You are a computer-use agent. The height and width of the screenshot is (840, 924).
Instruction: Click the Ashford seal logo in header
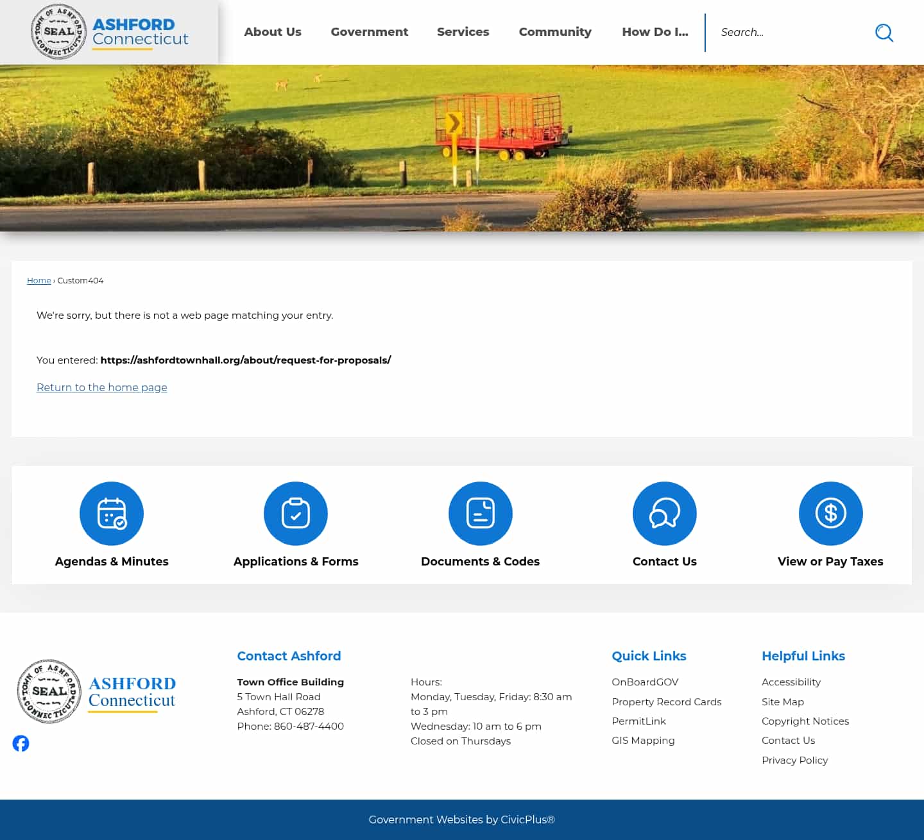tap(58, 31)
